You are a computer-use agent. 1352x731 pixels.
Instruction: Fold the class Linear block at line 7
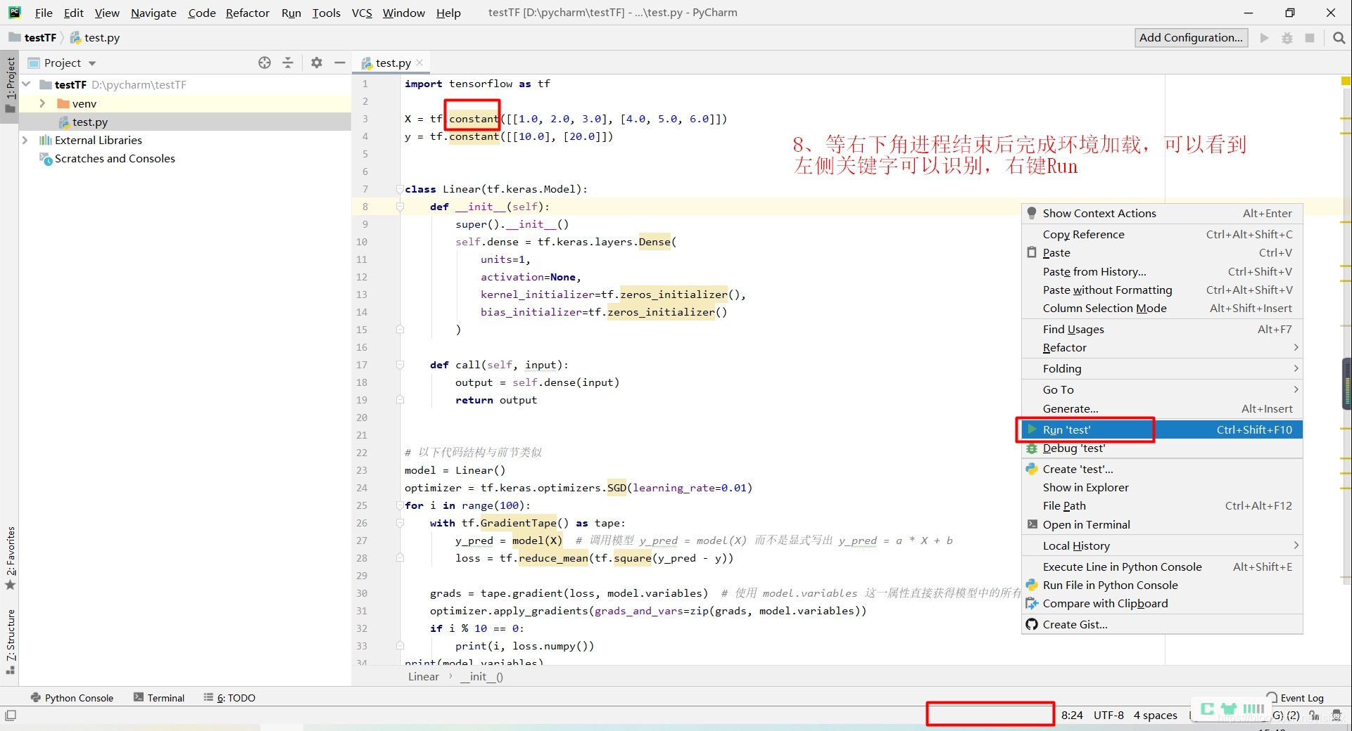coord(400,189)
